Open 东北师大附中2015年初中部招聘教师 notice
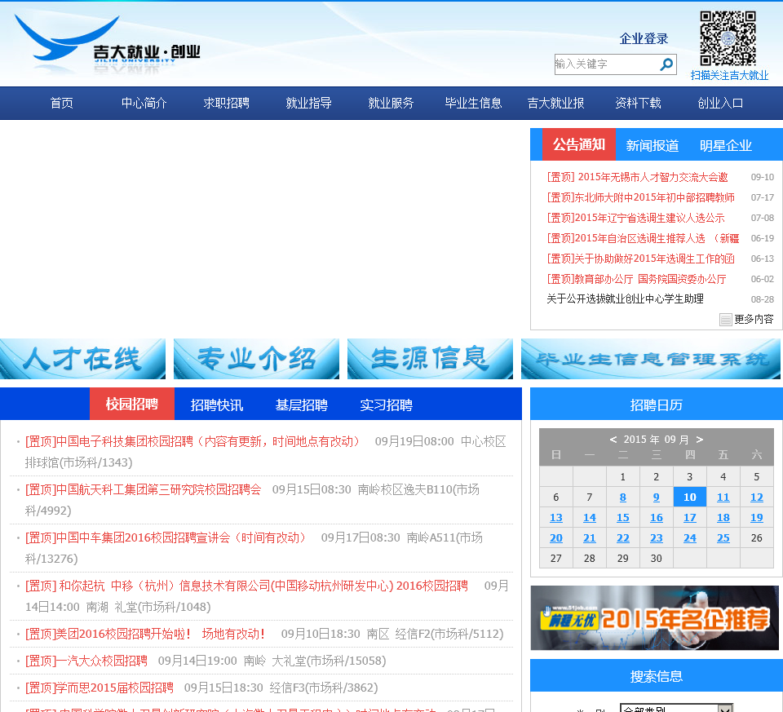 pos(641,197)
